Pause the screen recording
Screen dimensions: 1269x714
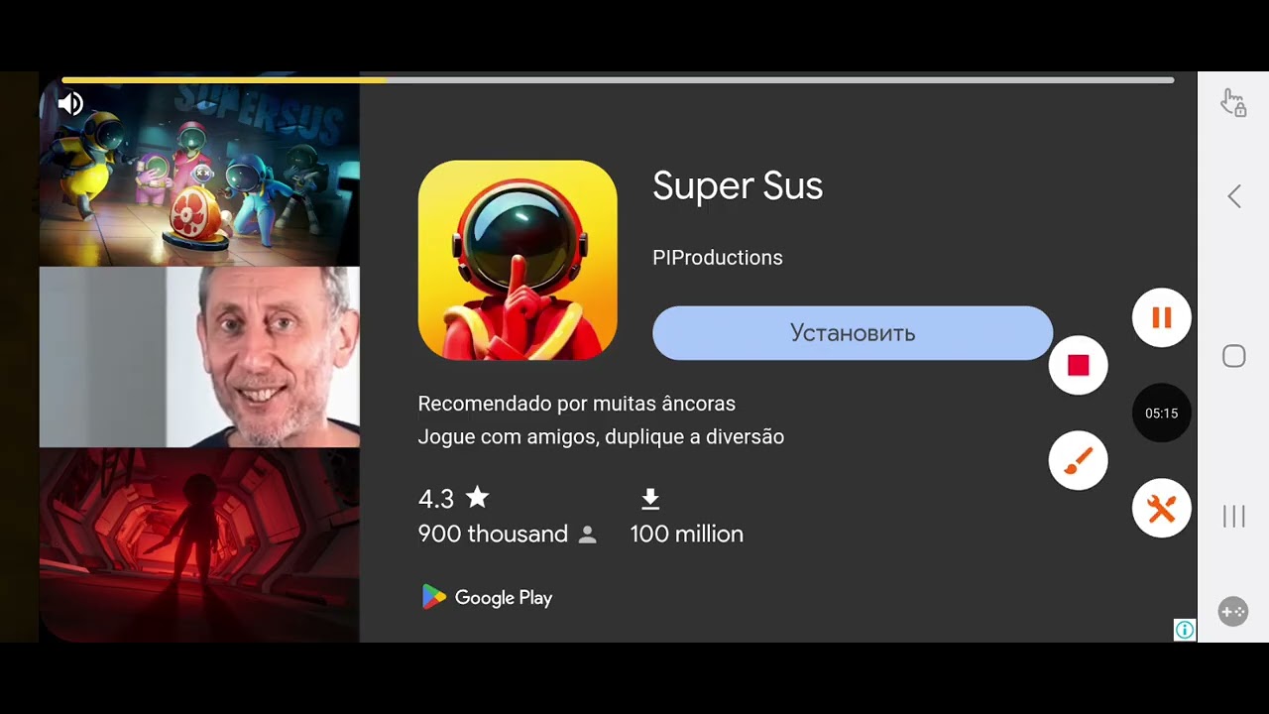coord(1161,317)
